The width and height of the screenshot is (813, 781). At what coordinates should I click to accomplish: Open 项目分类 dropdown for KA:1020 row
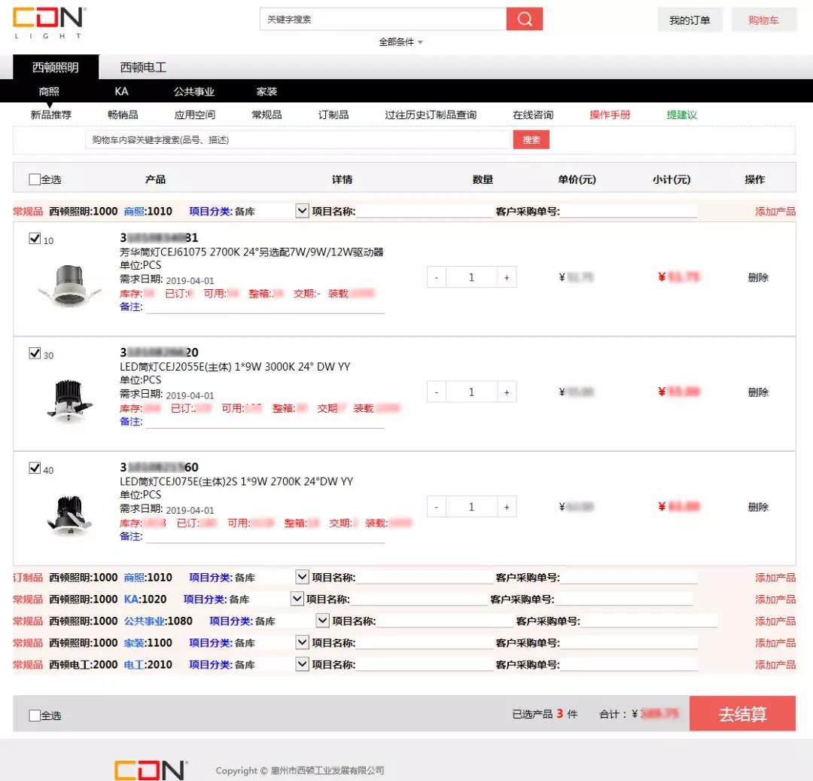click(x=297, y=599)
